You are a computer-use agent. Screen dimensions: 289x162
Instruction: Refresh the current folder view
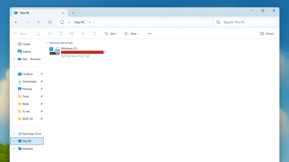50,22
